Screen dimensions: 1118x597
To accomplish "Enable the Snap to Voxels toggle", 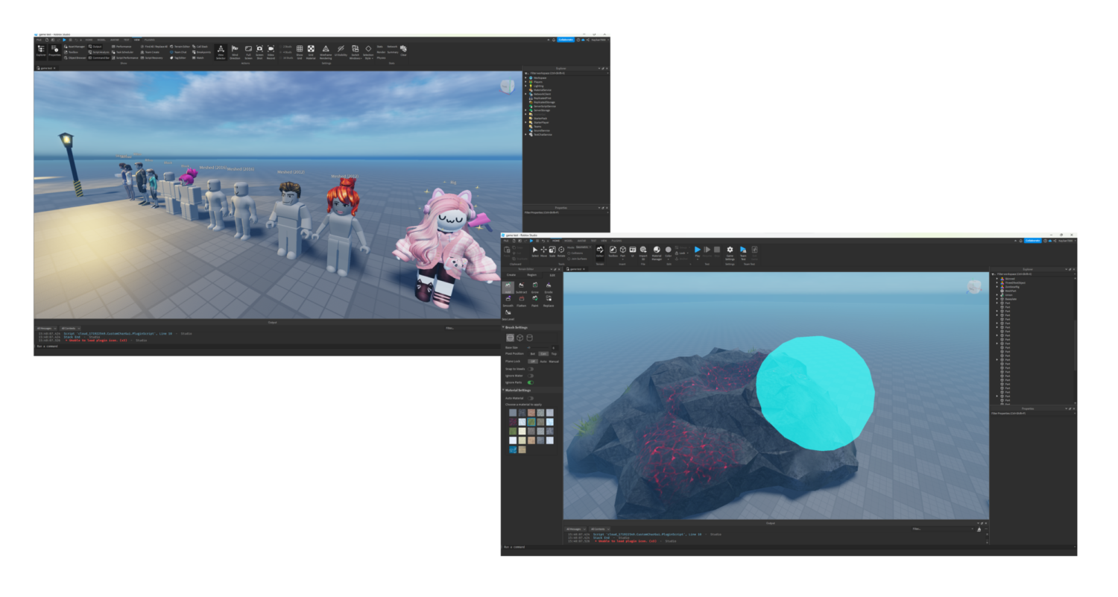I will tap(530, 369).
